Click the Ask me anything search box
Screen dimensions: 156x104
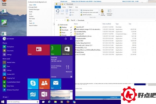coord(23,102)
